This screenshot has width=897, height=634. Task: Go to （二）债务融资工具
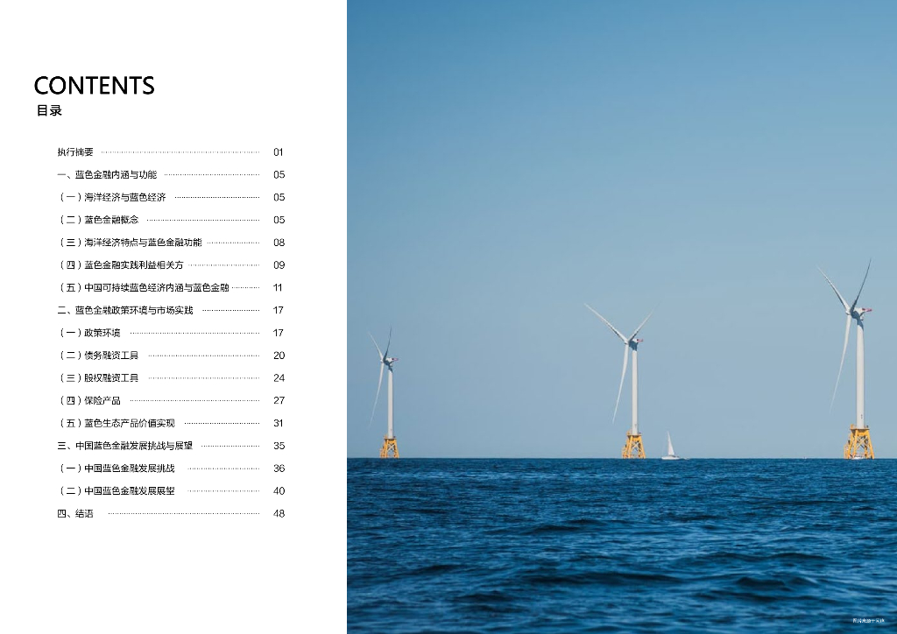98,355
